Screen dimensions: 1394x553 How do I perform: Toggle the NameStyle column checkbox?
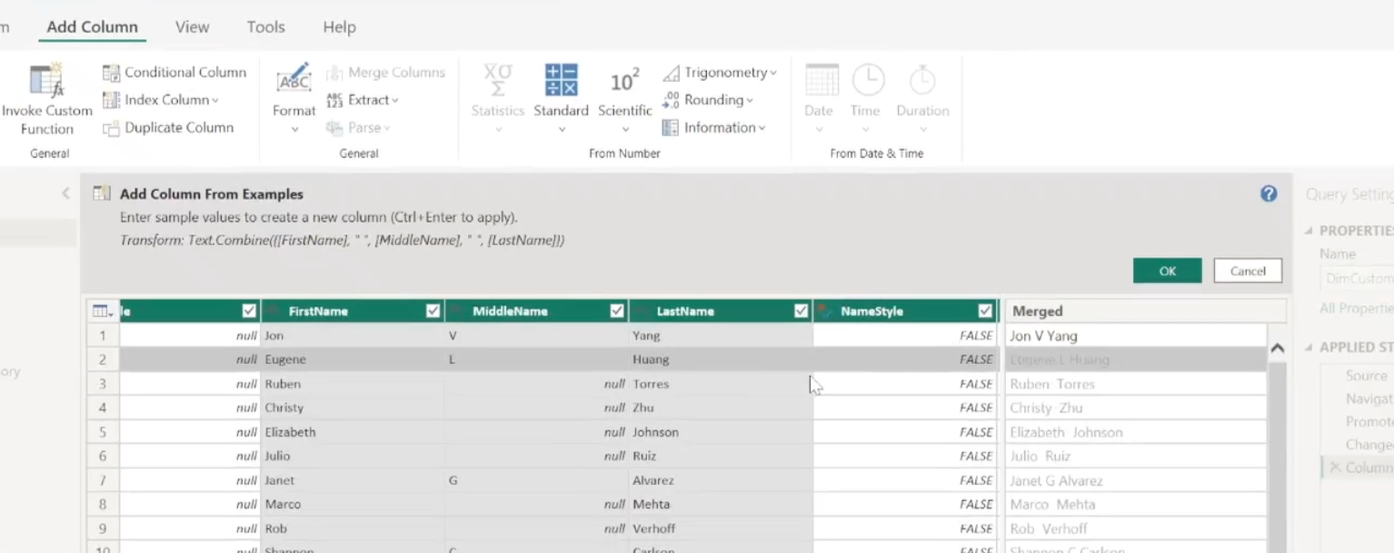tap(985, 311)
